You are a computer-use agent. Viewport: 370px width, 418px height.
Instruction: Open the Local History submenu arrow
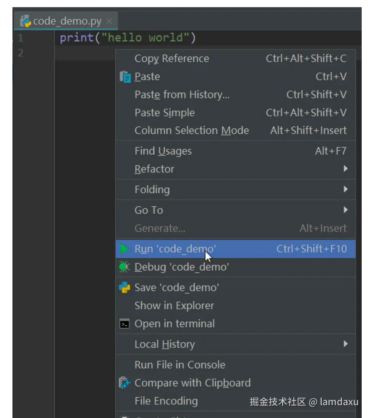345,344
